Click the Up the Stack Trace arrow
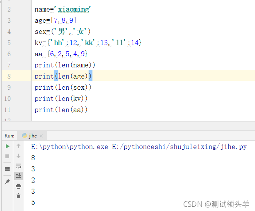 (18, 146)
